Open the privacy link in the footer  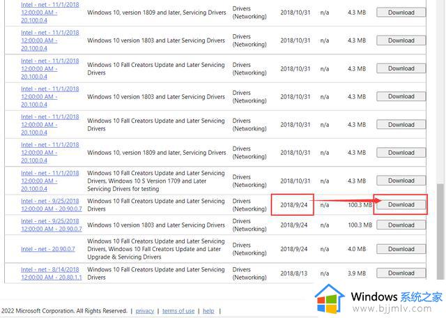click(x=145, y=311)
